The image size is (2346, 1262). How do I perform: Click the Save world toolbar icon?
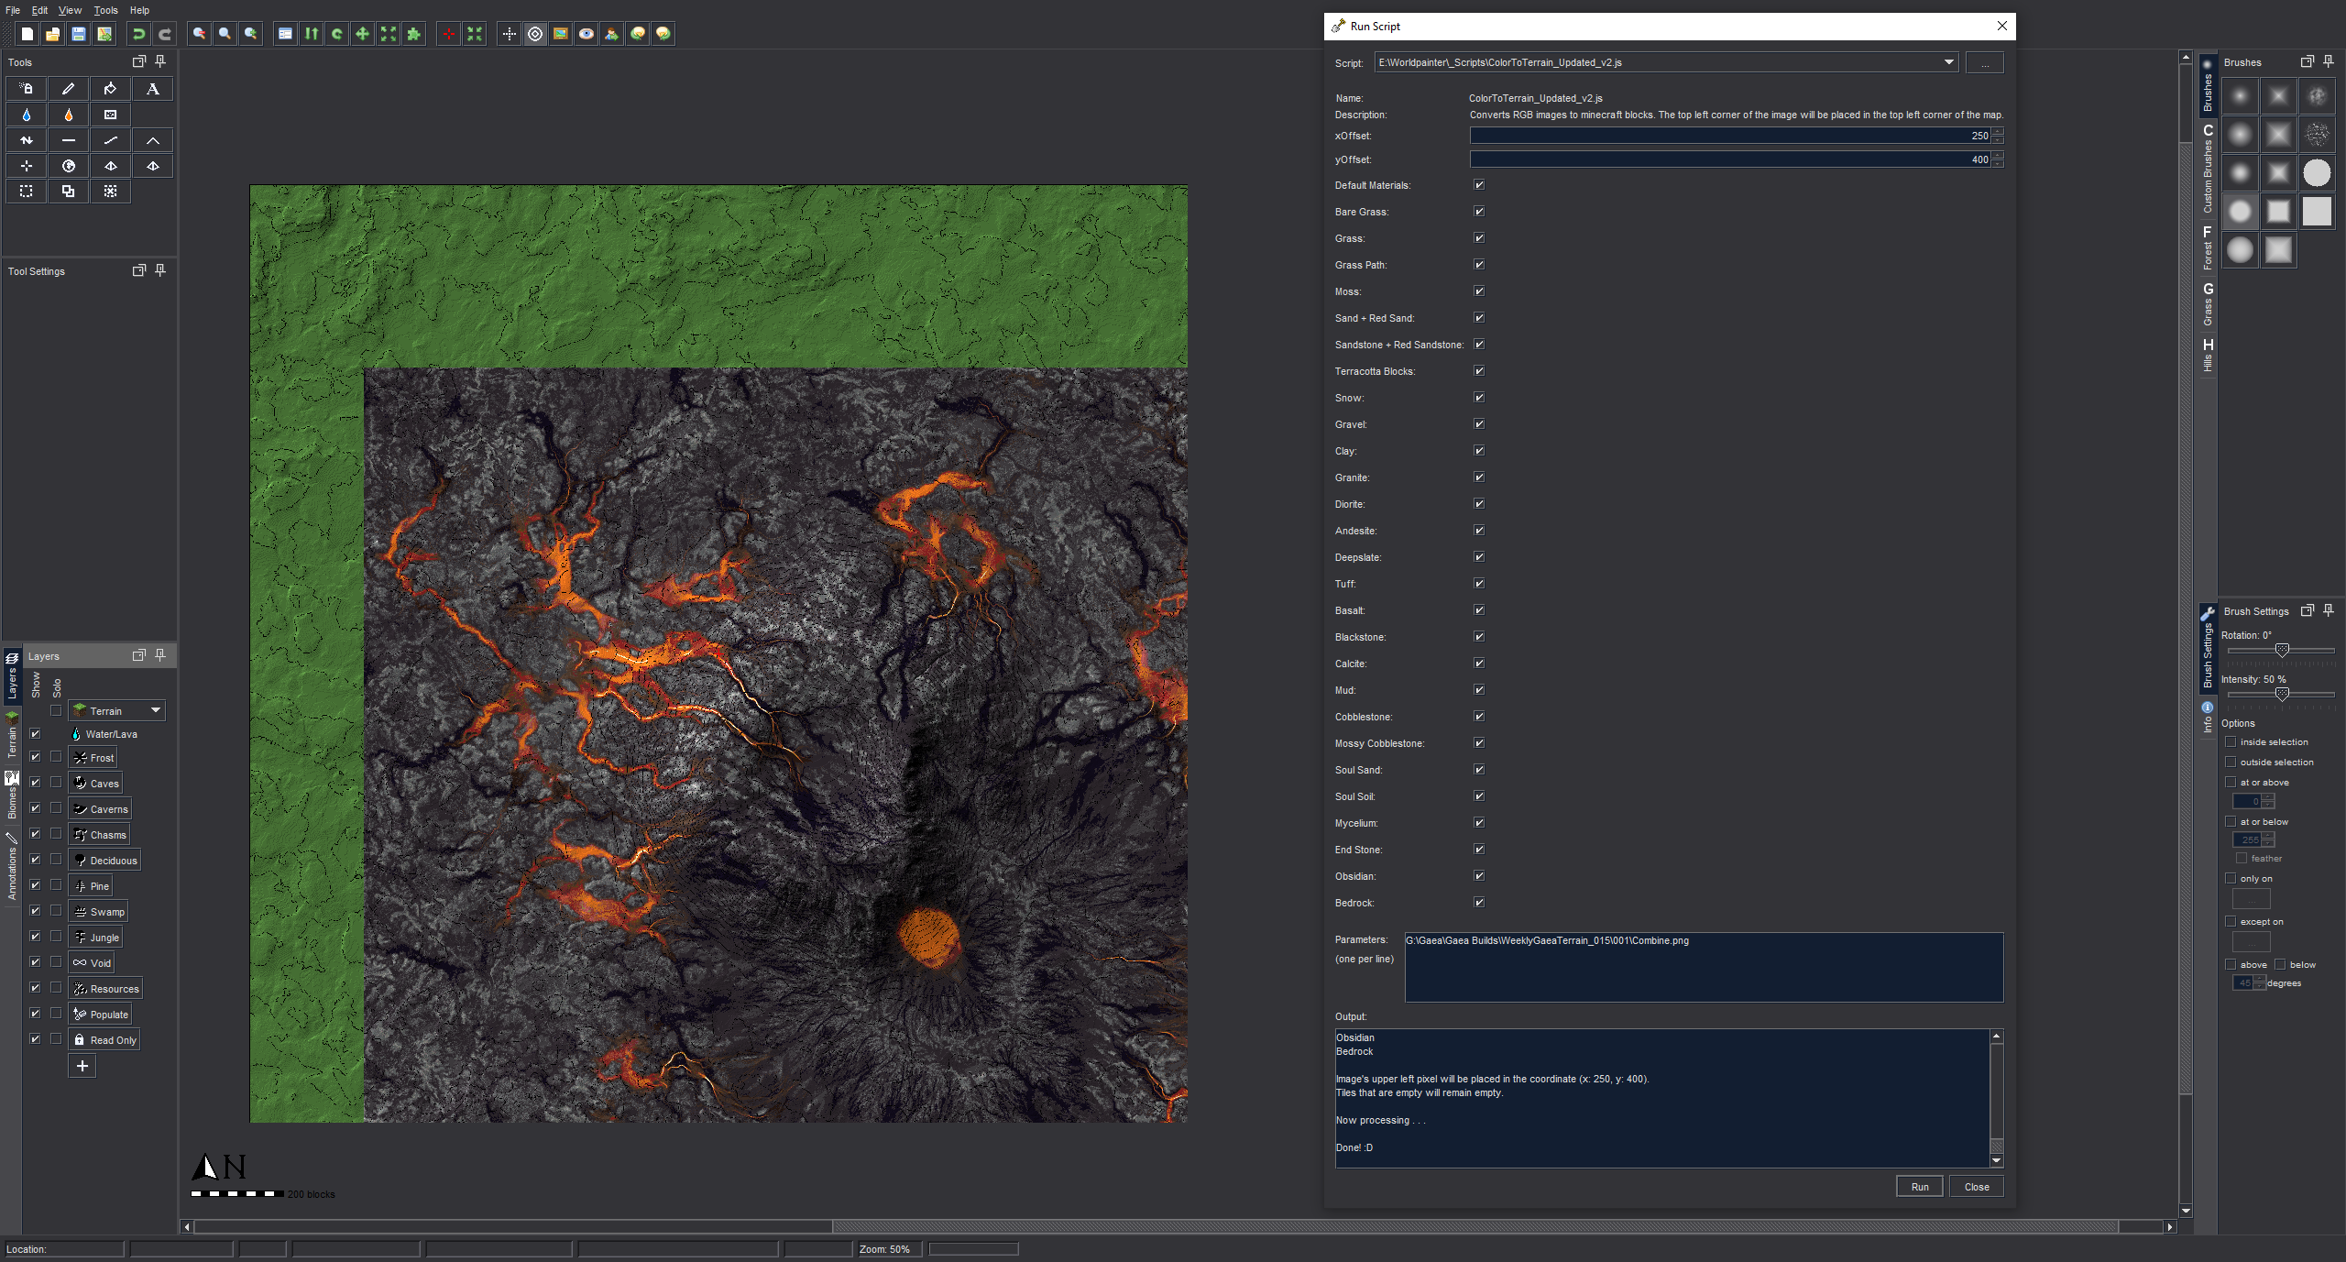pyautogui.click(x=79, y=34)
